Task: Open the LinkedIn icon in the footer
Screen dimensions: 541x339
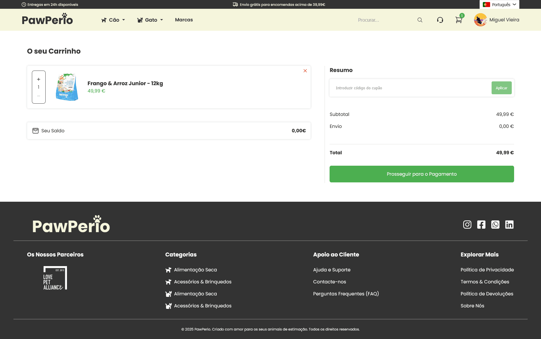Action: pos(509,225)
